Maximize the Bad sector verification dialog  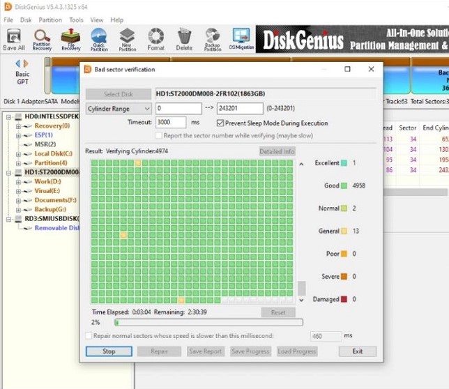(x=347, y=69)
